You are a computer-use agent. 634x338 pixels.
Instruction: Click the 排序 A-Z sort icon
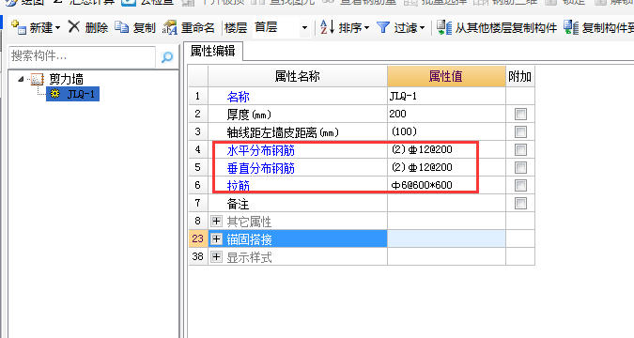click(327, 27)
